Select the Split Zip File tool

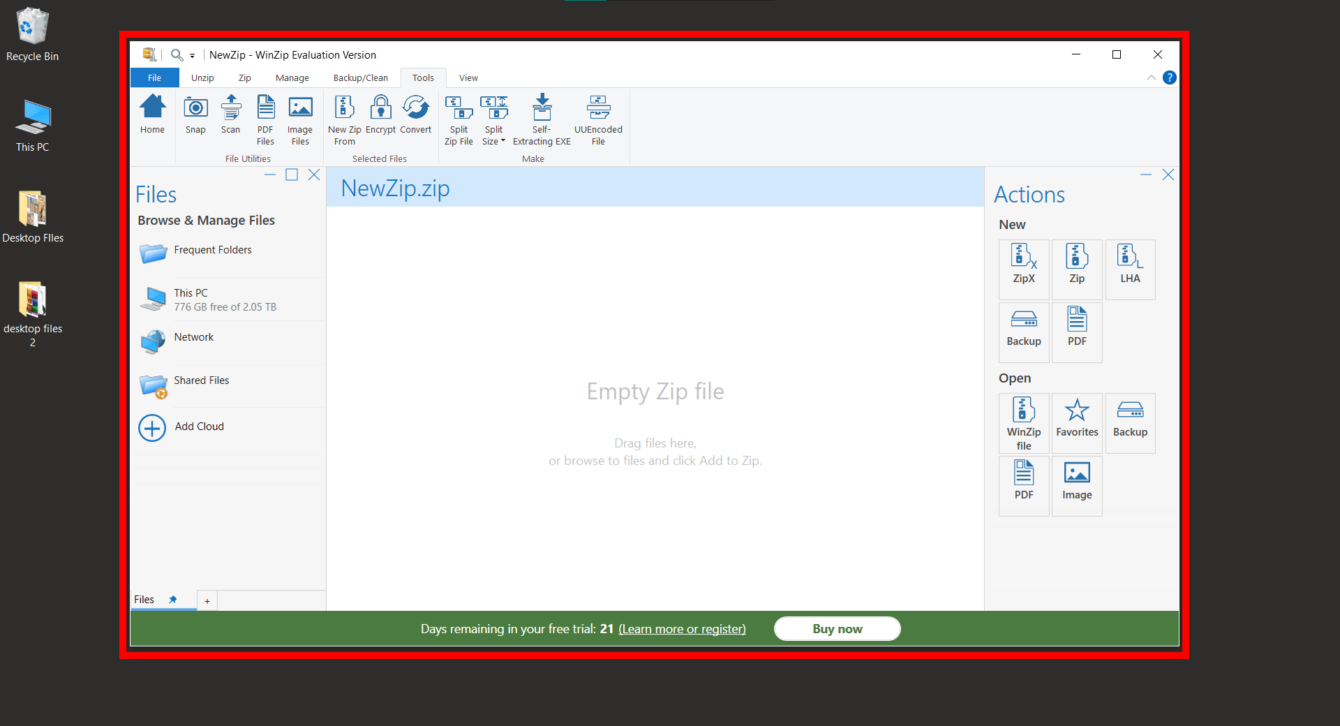click(459, 119)
